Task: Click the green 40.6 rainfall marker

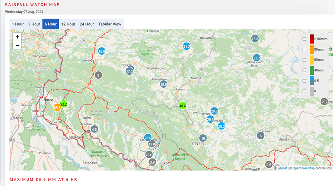Action: click(182, 106)
